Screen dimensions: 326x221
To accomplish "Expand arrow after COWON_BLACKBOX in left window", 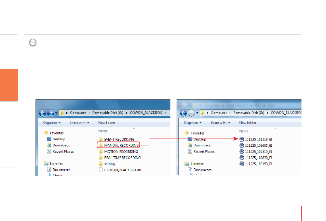I will [x=165, y=113].
